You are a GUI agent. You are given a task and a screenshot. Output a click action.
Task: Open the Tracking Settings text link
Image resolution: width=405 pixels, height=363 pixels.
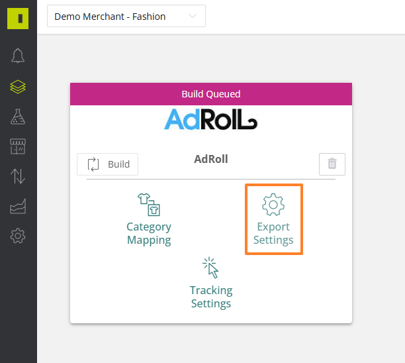[211, 297]
